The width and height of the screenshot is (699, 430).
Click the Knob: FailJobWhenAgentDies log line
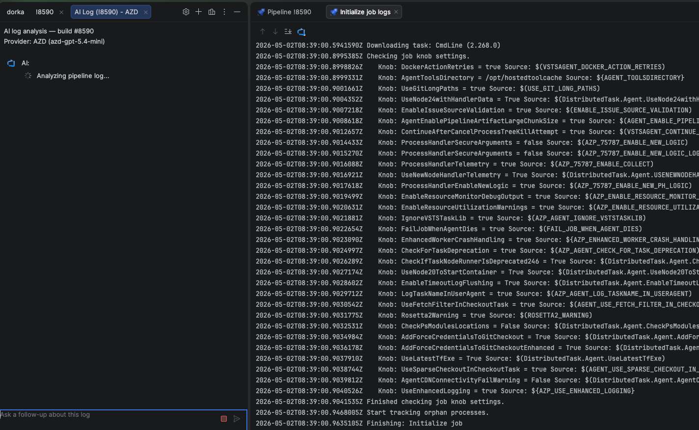point(449,229)
